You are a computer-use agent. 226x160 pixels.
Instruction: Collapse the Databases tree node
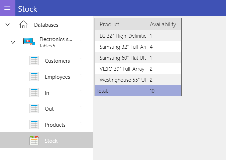coord(7,24)
